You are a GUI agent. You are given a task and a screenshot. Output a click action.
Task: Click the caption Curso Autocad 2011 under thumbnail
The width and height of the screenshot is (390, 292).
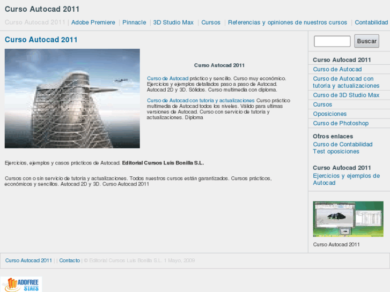pyautogui.click(x=336, y=244)
